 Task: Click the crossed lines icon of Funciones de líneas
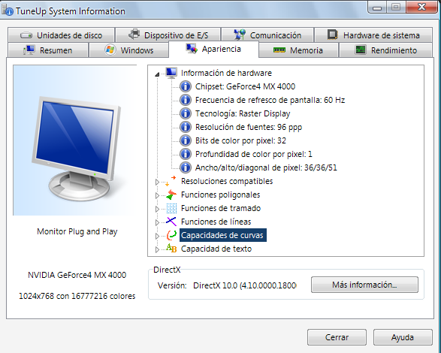click(x=171, y=222)
